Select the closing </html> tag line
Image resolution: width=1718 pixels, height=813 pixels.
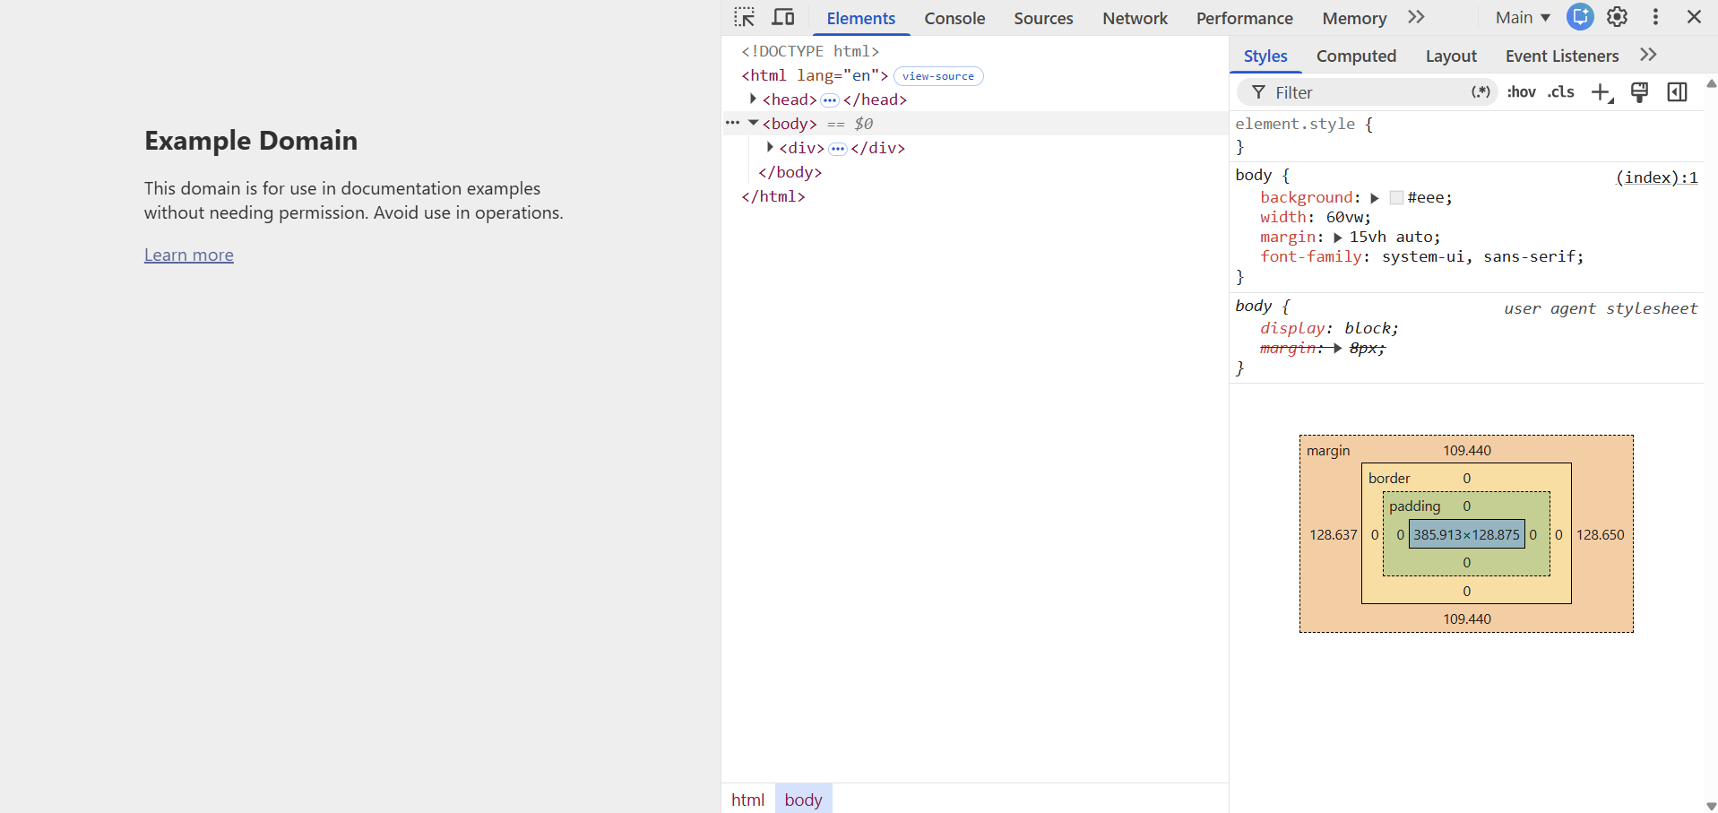tap(773, 196)
